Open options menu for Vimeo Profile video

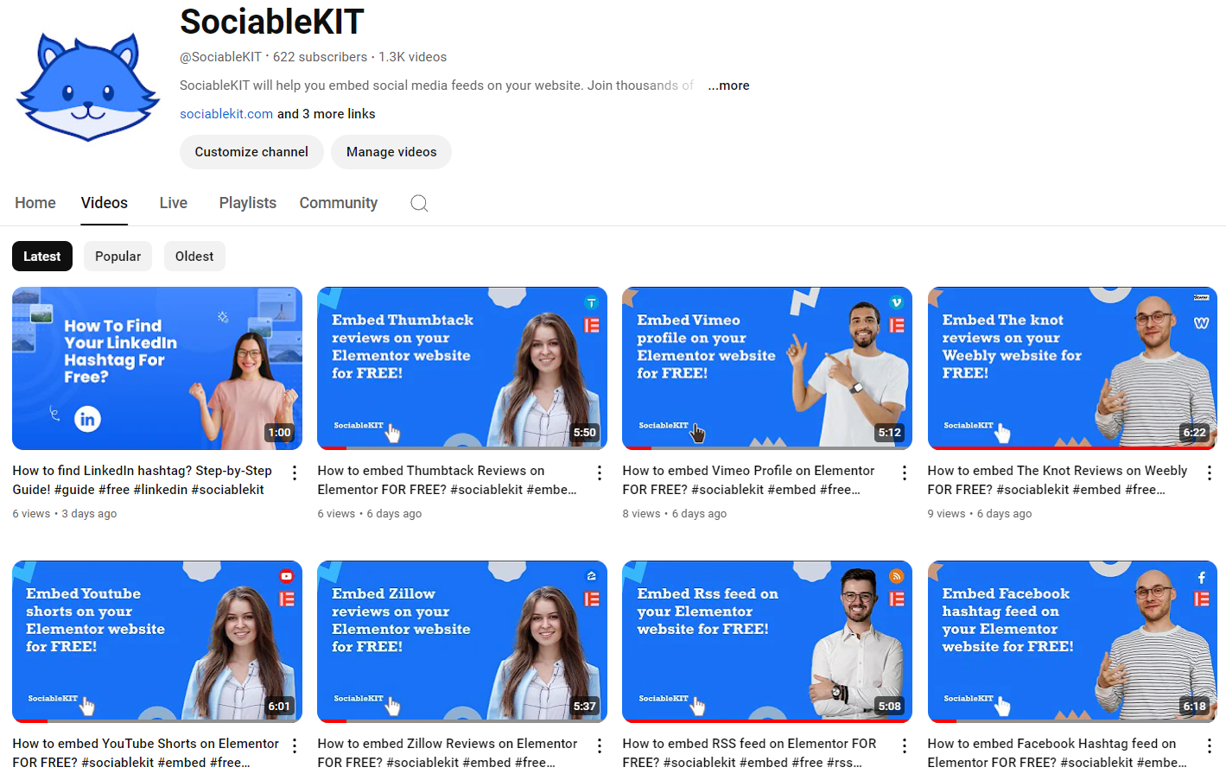(x=905, y=472)
